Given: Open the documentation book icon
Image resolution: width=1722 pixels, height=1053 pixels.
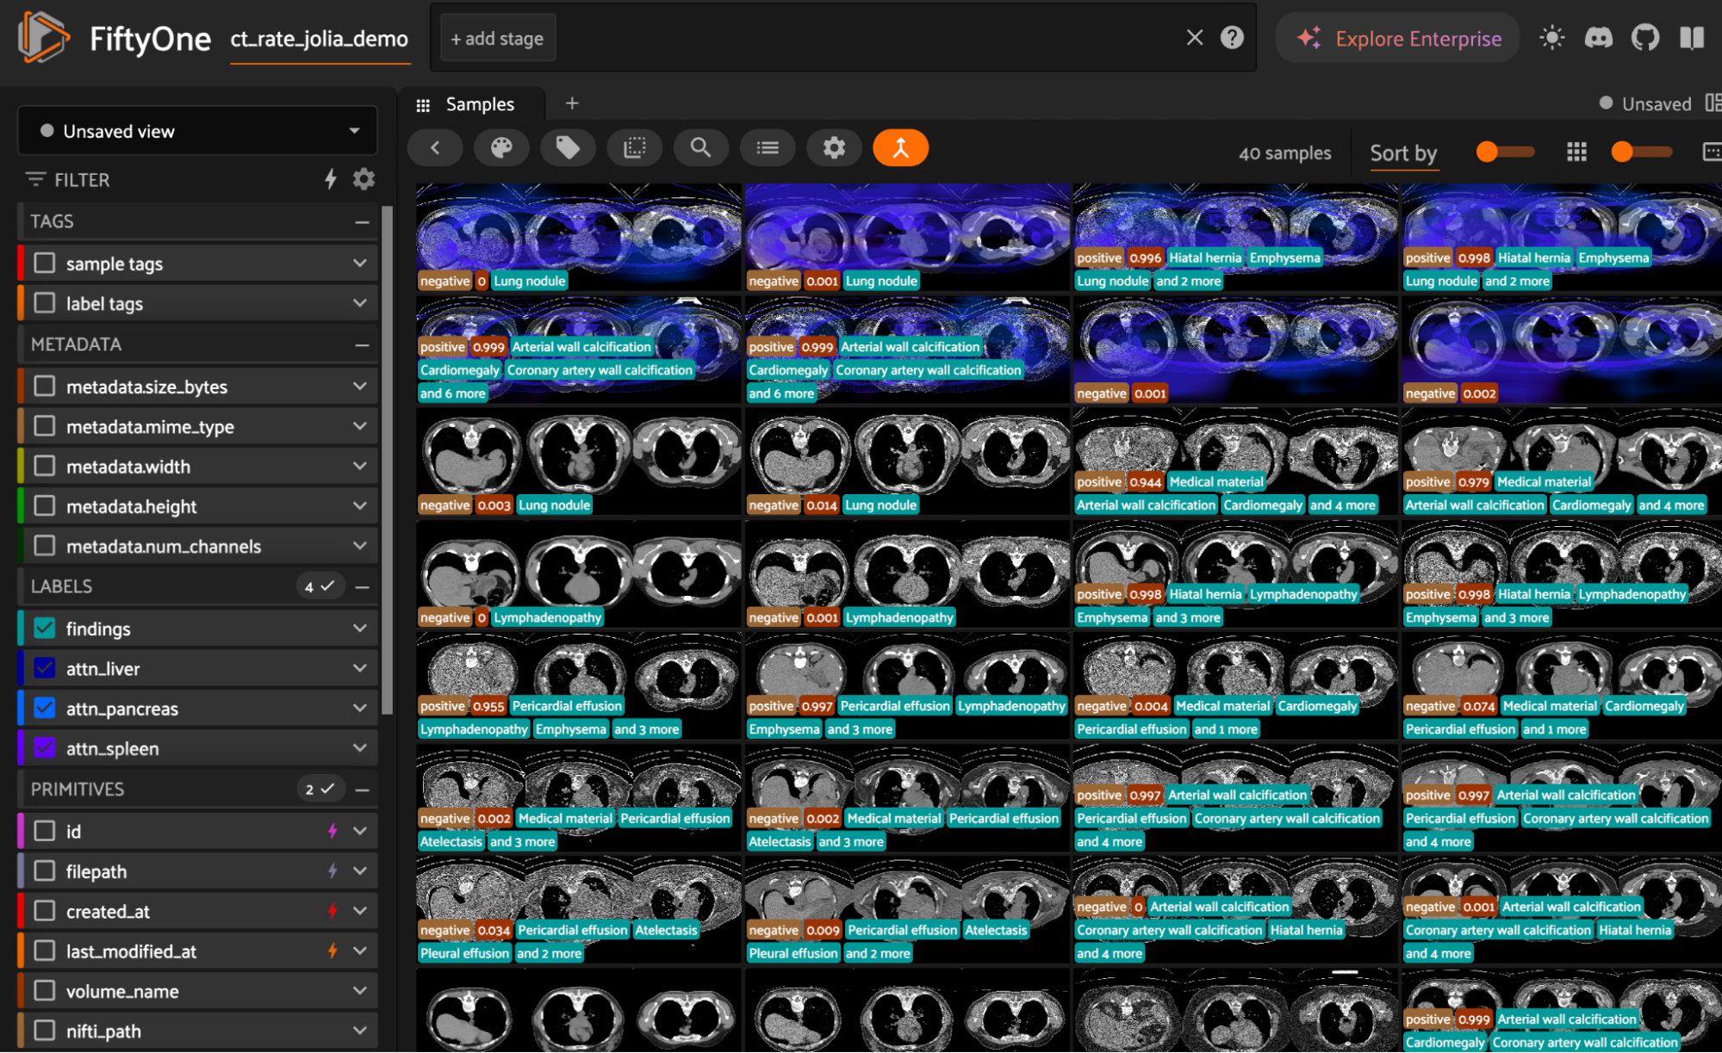Looking at the screenshot, I should pos(1692,38).
